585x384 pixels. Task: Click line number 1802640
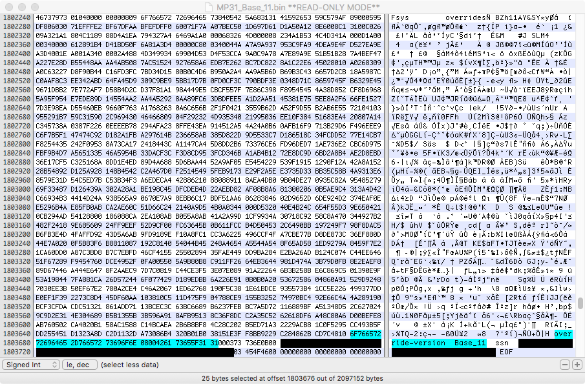17,108
